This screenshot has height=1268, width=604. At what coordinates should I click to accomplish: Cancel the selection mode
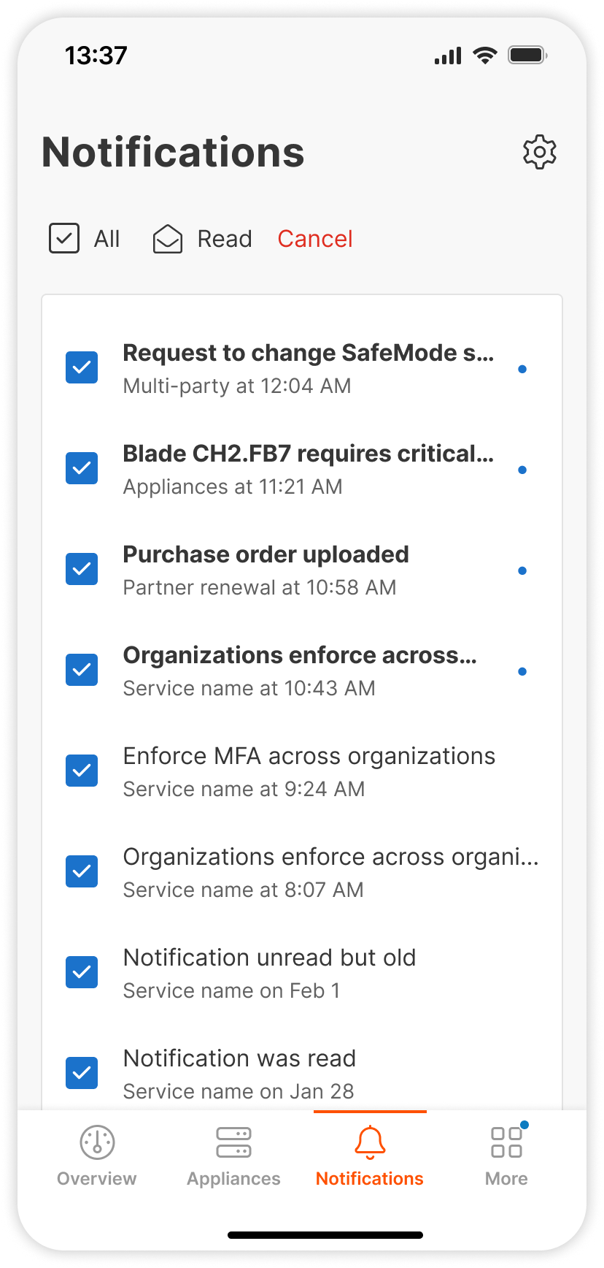click(x=315, y=239)
